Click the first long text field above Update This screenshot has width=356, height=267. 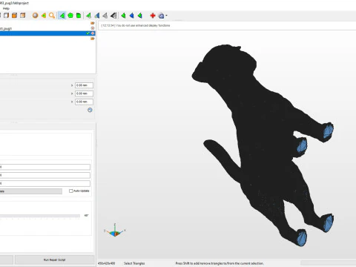(45, 167)
